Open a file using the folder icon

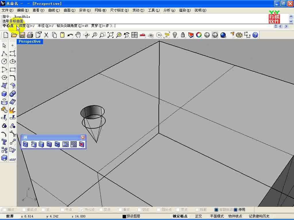click(14, 35)
